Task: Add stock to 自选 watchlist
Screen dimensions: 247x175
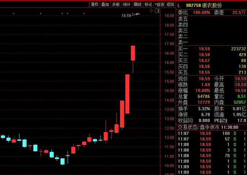Action: click(160, 5)
